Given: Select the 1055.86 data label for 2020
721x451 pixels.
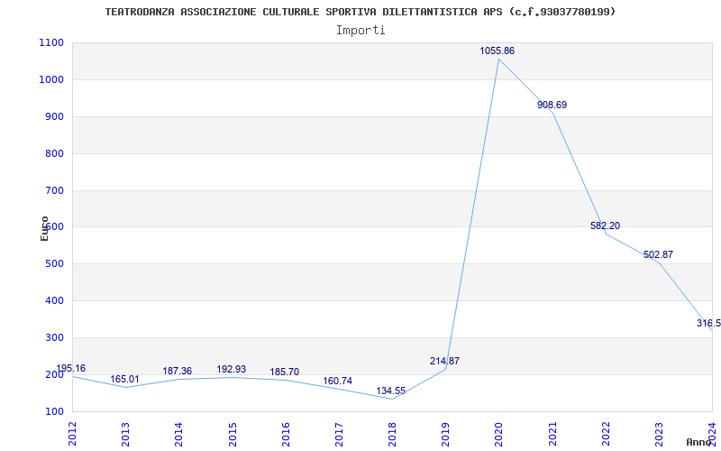Looking at the screenshot, I should [x=497, y=51].
